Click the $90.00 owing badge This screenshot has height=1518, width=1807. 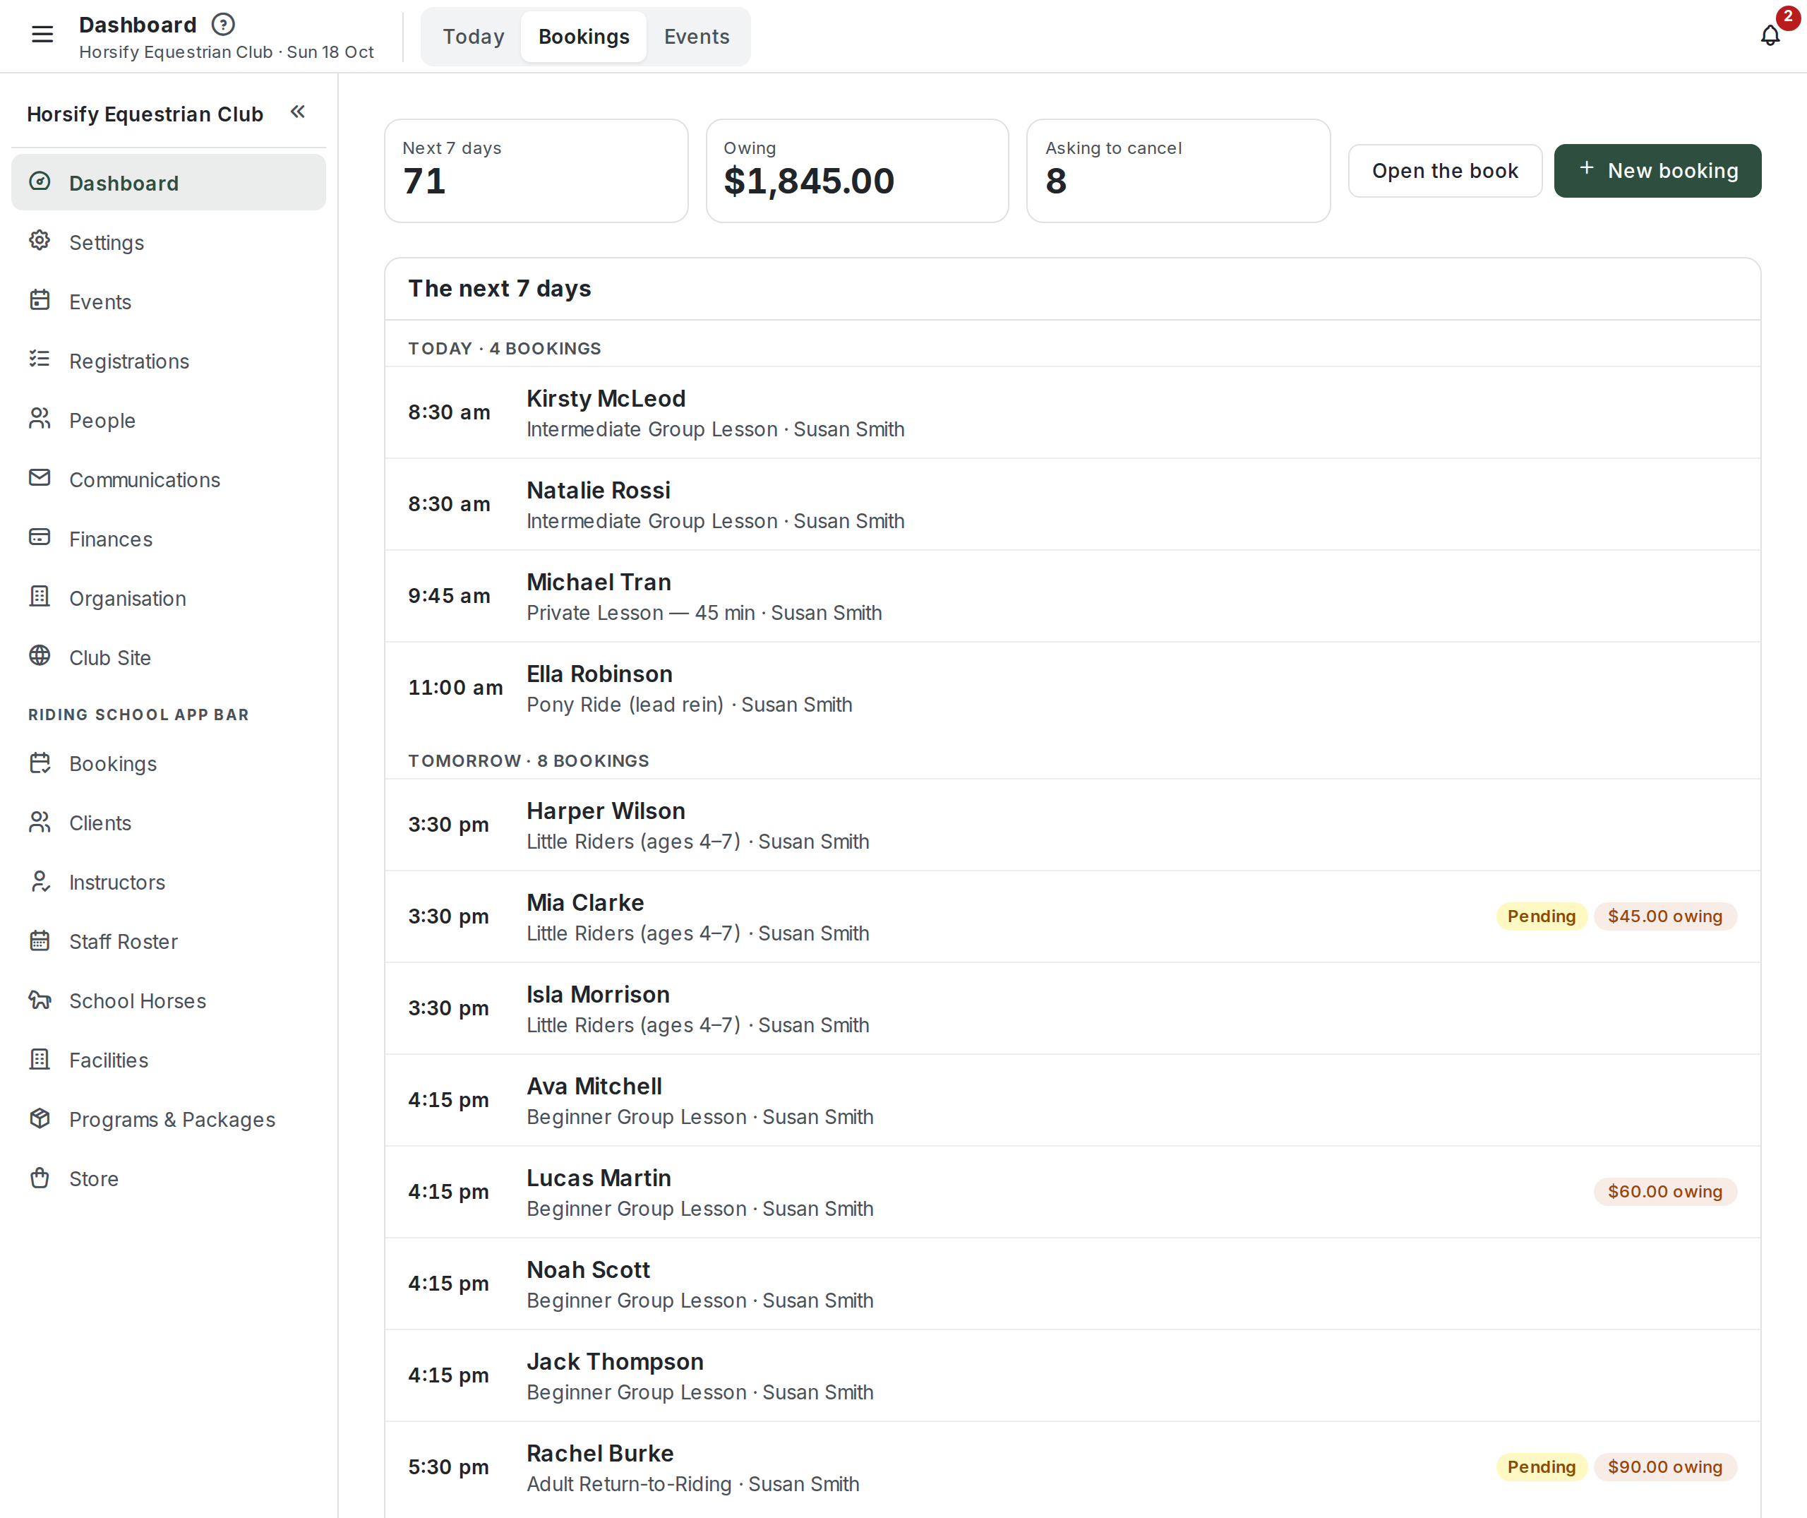(1664, 1467)
